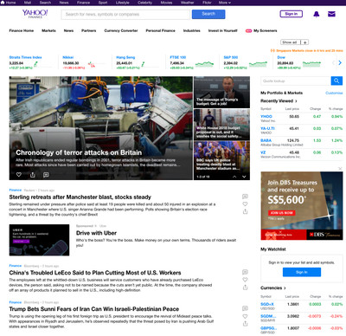Screen dimensions: 346x336
Task: Open the Currency Converter menu item
Action: click(121, 30)
